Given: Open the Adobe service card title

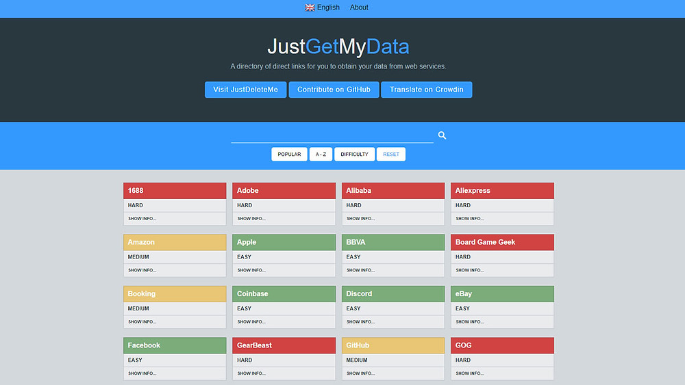Looking at the screenshot, I should point(284,191).
